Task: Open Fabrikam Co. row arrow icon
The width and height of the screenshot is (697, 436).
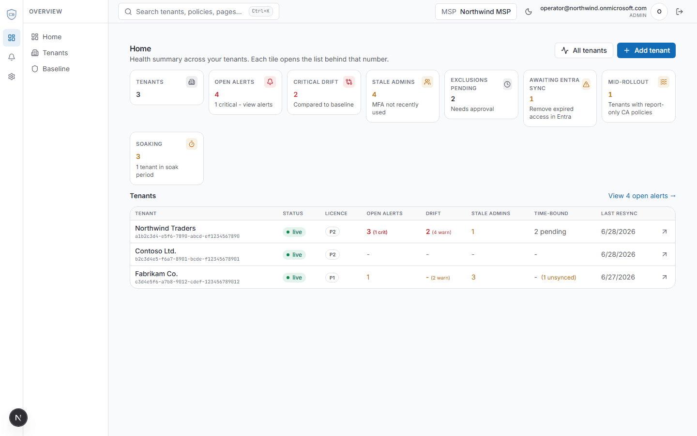Action: point(665,277)
